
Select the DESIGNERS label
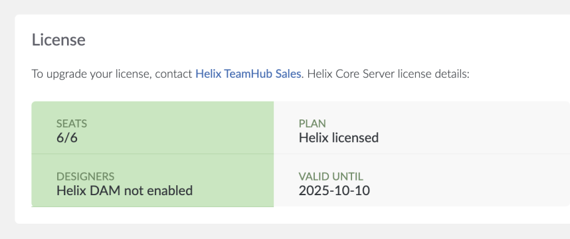coord(86,177)
